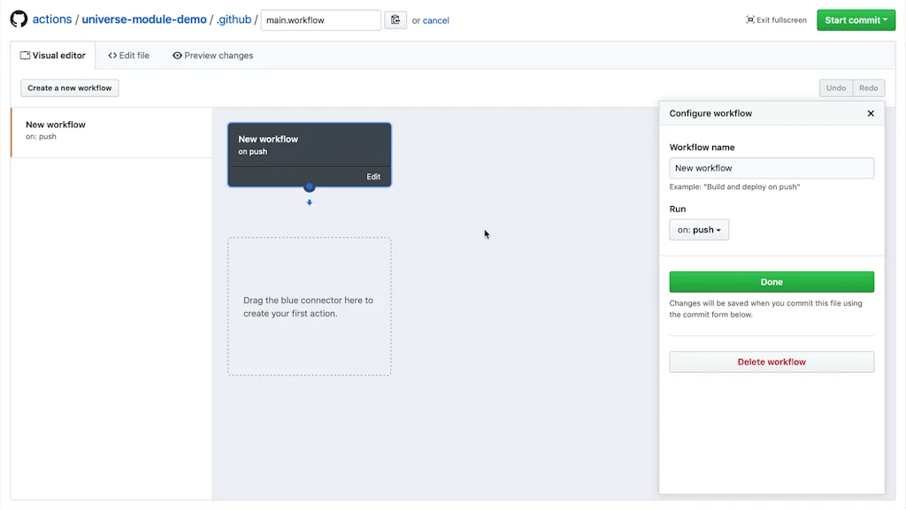
Task: Click the Exit fullscreen icon
Action: click(x=751, y=19)
